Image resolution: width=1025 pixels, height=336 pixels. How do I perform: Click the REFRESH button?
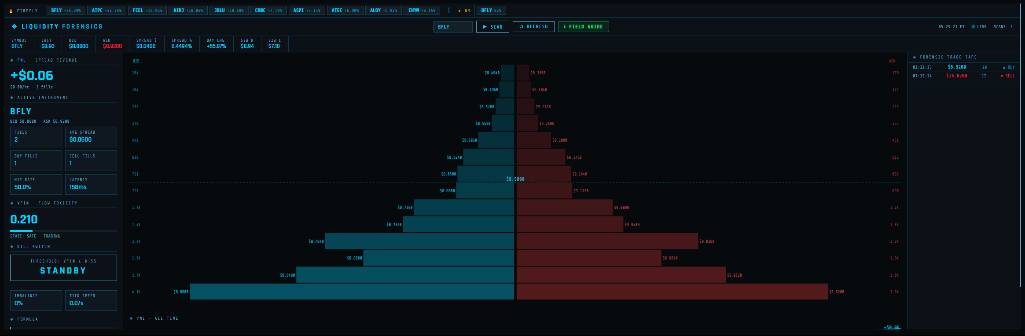point(533,27)
